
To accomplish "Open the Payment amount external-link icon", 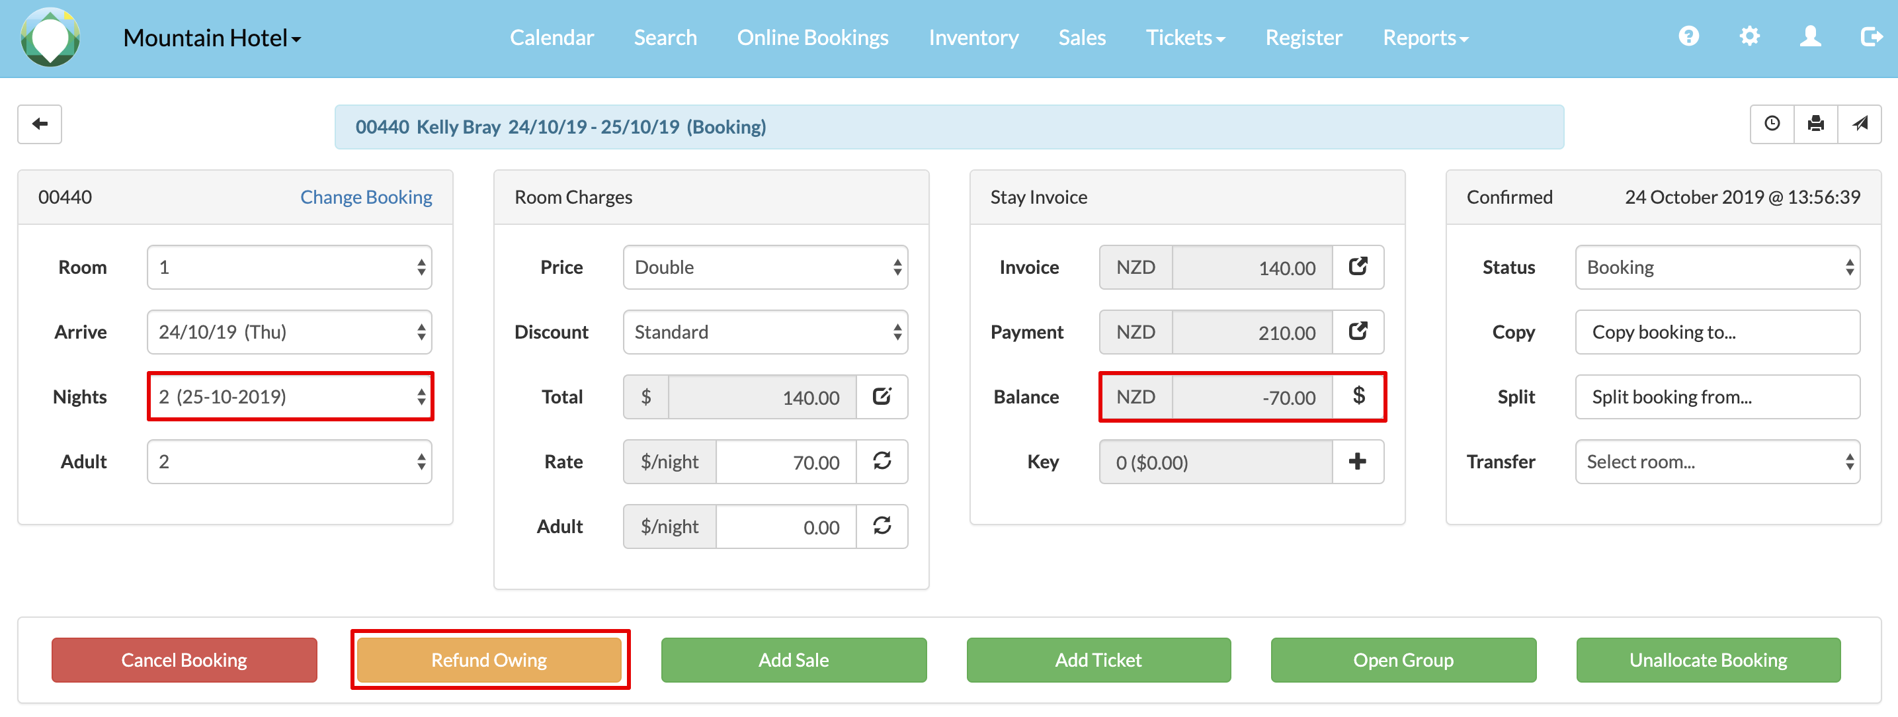I will point(1357,331).
